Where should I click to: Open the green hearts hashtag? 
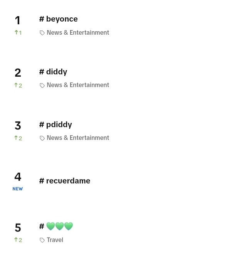pos(56,226)
